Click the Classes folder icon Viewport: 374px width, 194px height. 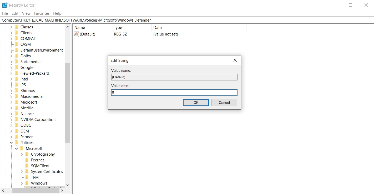16,27
